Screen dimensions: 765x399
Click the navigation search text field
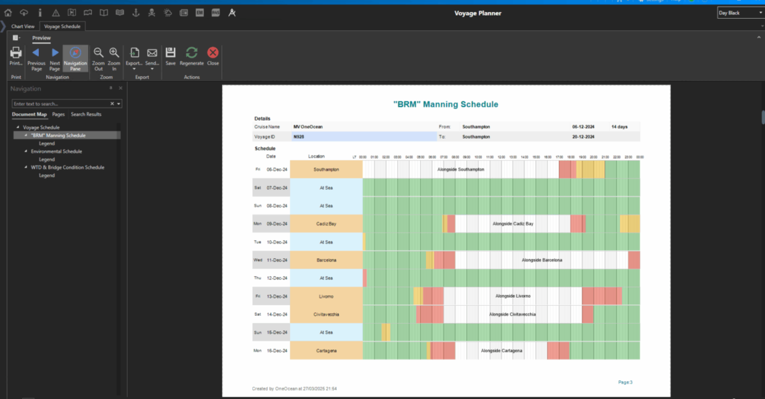point(60,104)
